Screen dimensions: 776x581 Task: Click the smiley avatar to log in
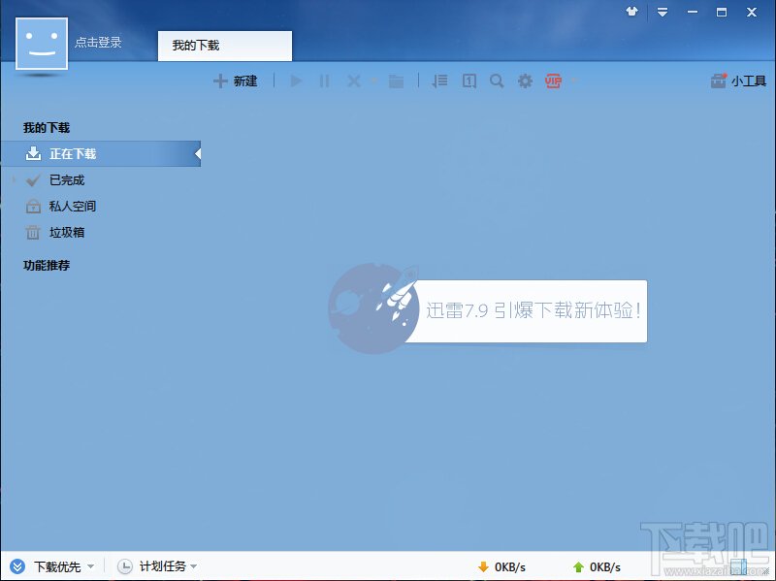[42, 44]
